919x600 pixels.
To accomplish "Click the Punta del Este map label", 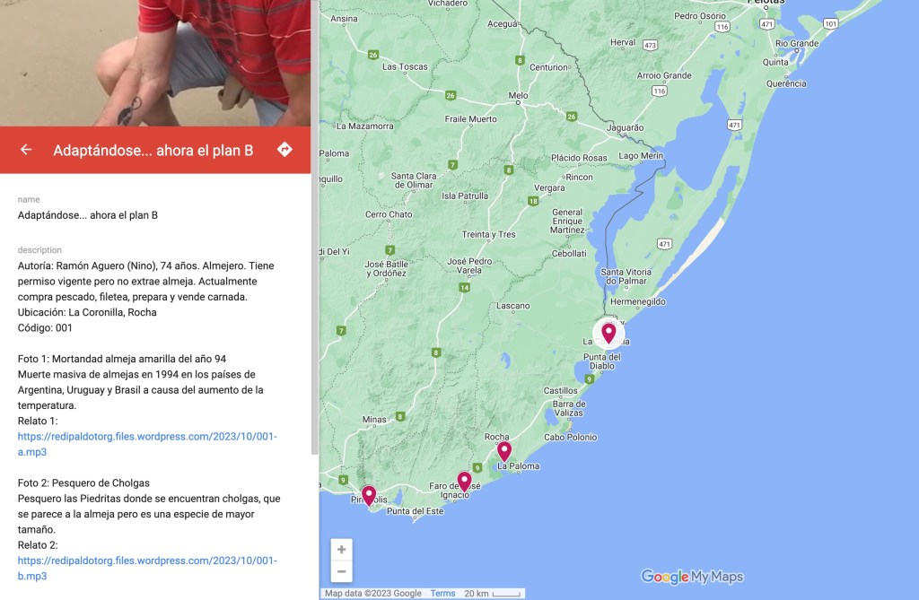I will (415, 511).
